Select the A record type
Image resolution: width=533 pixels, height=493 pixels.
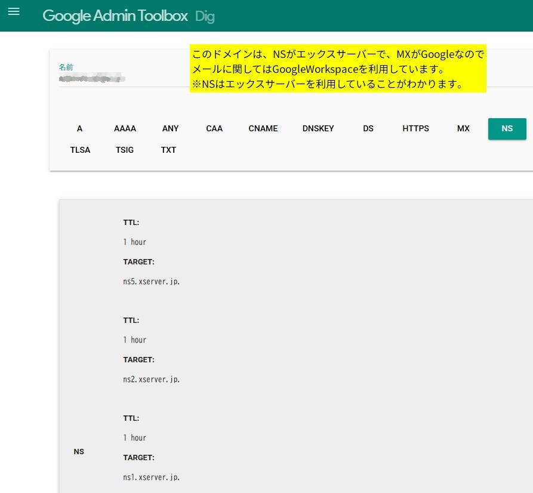[79, 128]
